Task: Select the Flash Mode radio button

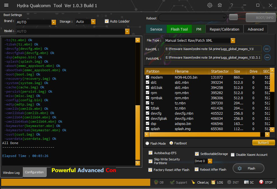Action: pyautogui.click(x=147, y=143)
